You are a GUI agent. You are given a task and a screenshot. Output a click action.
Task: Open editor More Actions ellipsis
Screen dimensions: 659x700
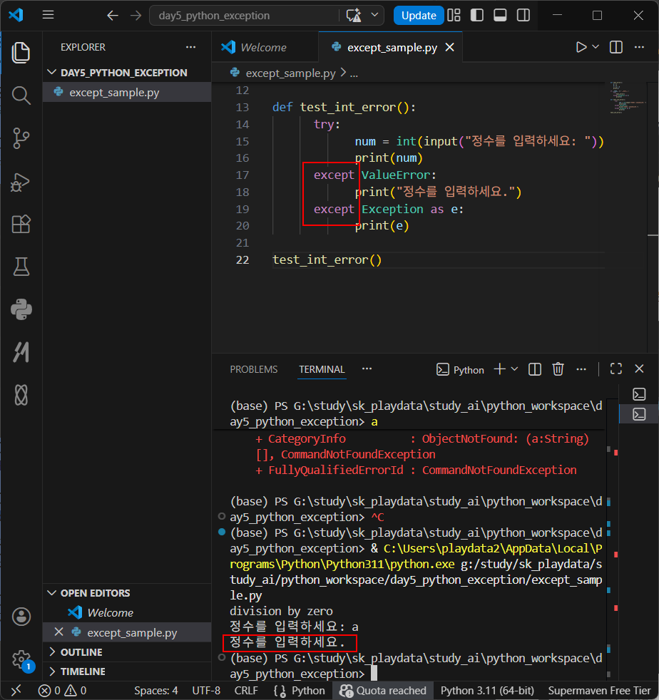[x=639, y=47]
